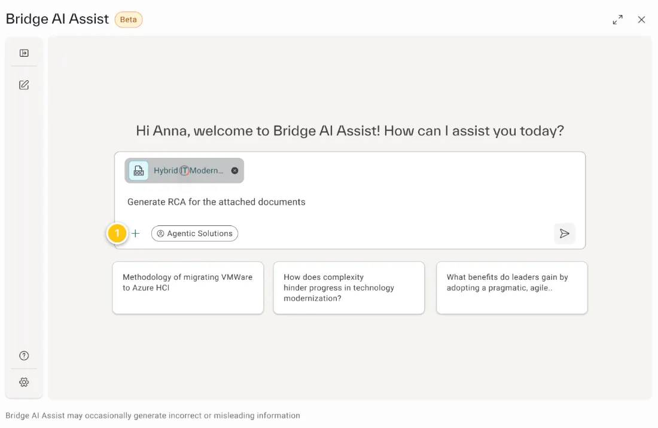Remove the attached Hybrid IT Modern document

click(x=234, y=170)
